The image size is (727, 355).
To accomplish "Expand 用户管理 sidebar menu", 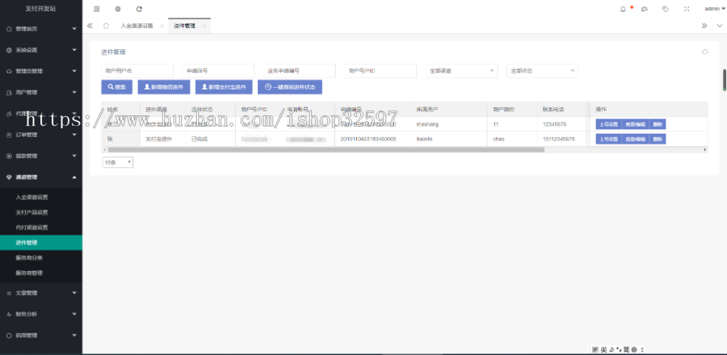I will (x=41, y=92).
